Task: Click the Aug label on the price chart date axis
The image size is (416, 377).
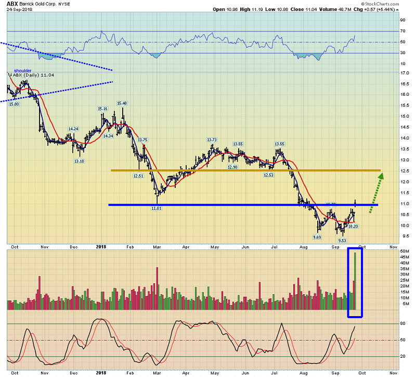Action: pyautogui.click(x=303, y=247)
